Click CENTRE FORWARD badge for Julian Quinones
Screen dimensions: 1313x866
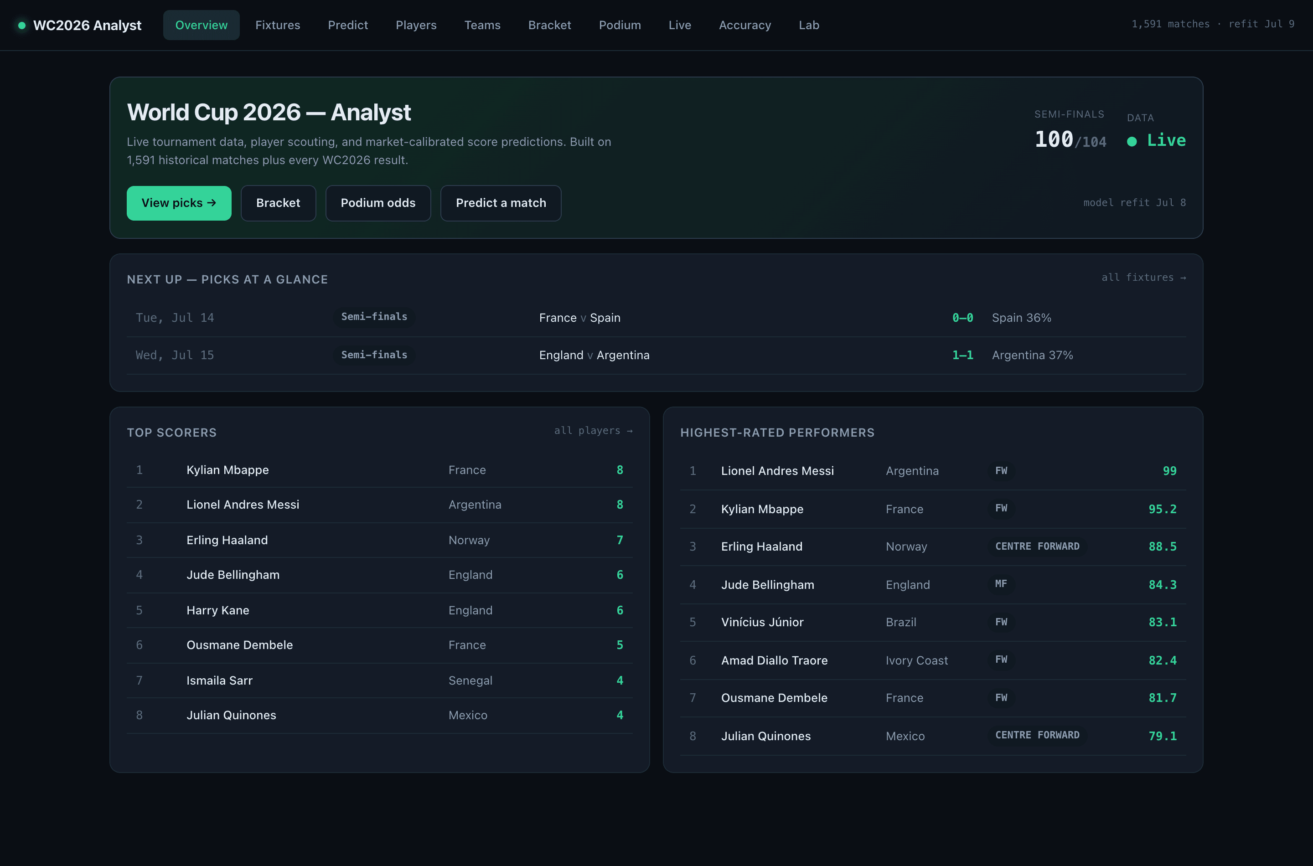(x=1037, y=735)
